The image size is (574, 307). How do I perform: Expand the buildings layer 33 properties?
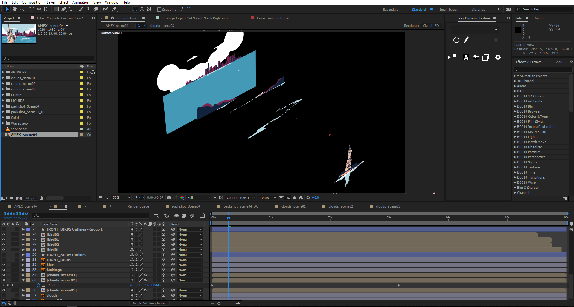tap(23, 270)
